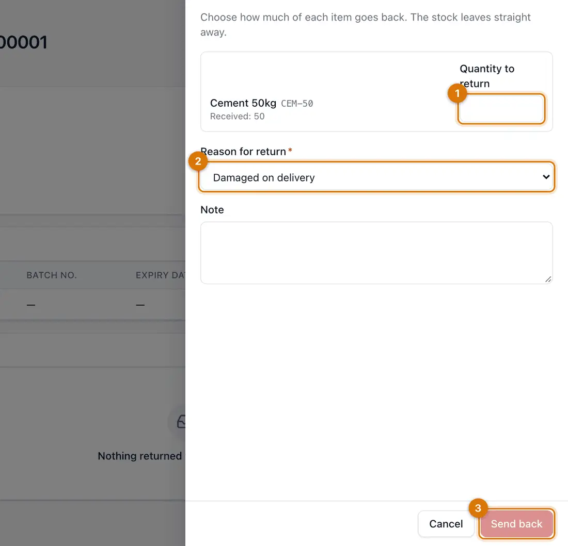Click the CEM-50 SKU code
568x546 pixels.
[297, 104]
